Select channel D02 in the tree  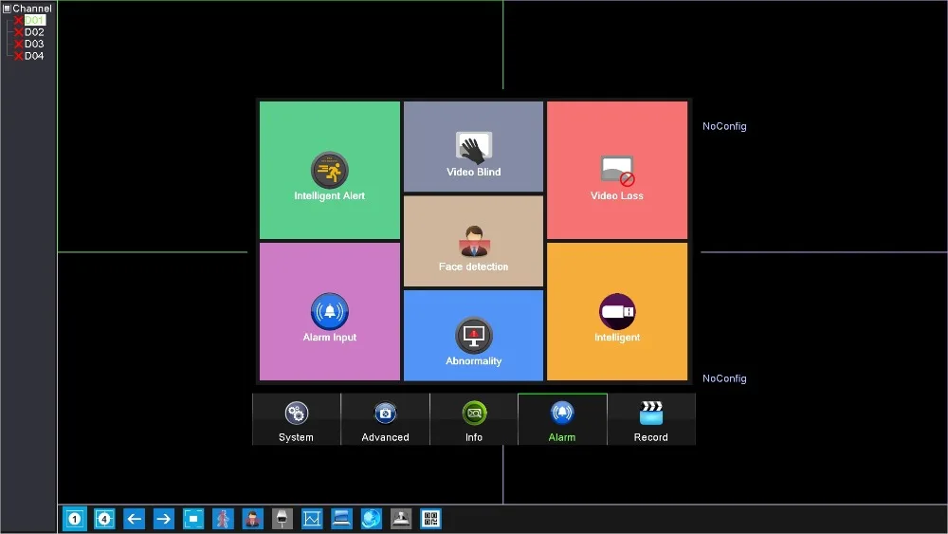click(x=34, y=32)
